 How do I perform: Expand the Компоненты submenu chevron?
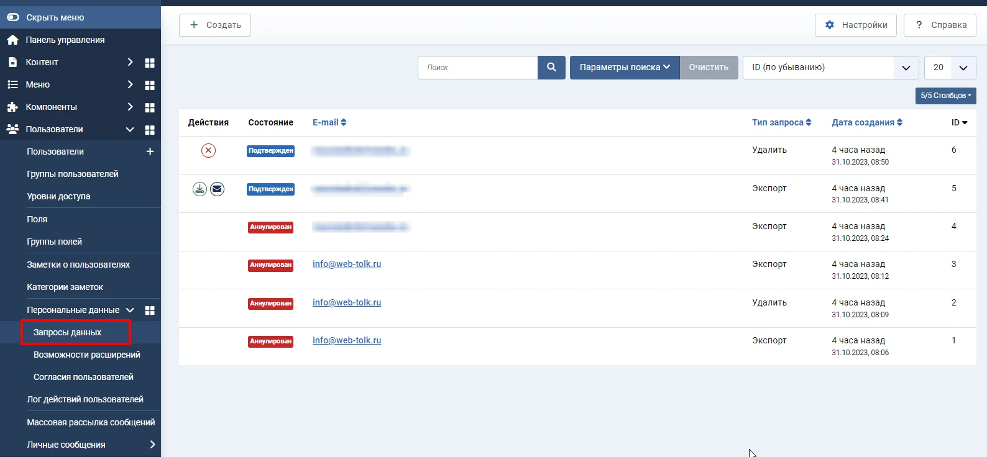(x=130, y=107)
